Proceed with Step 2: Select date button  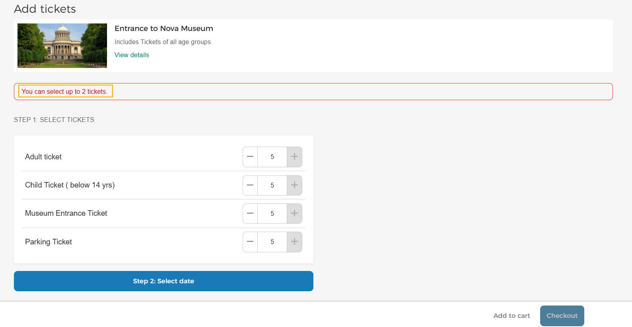pos(163,281)
